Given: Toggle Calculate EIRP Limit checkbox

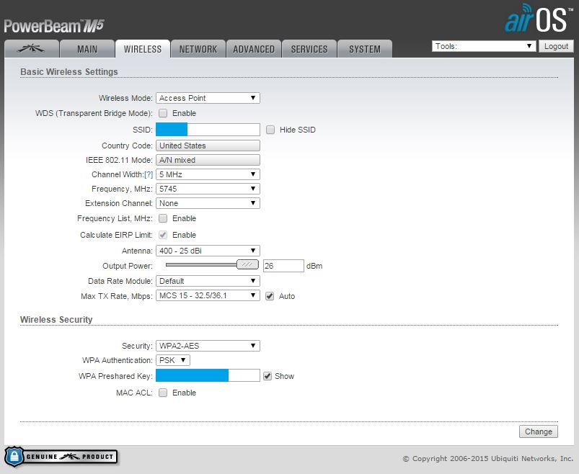Looking at the screenshot, I should [163, 235].
